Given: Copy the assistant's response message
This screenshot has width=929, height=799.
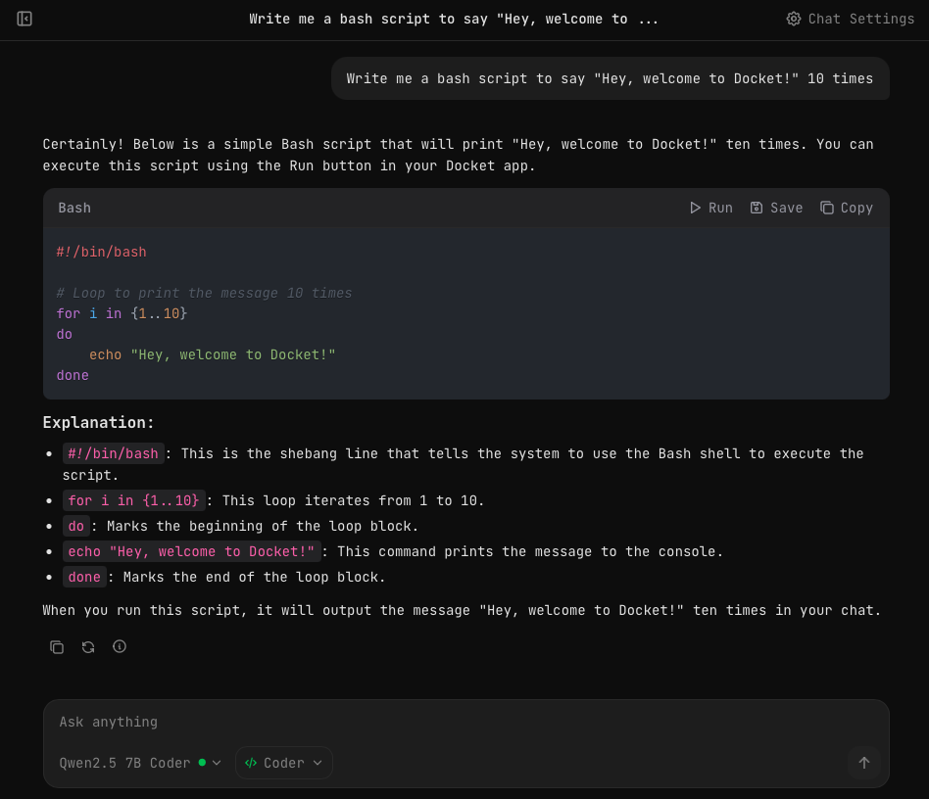Looking at the screenshot, I should coord(57,646).
